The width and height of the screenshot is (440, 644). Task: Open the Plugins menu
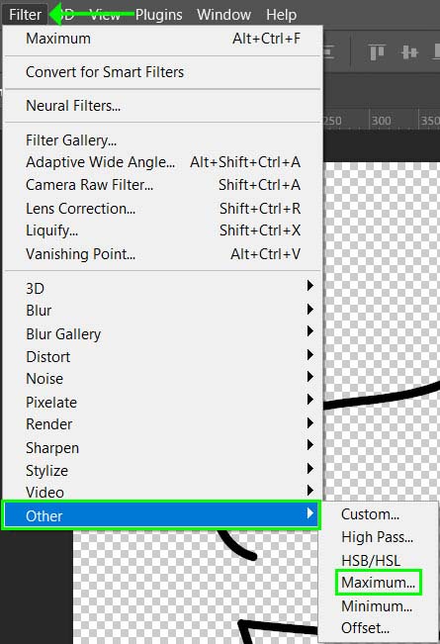point(159,15)
